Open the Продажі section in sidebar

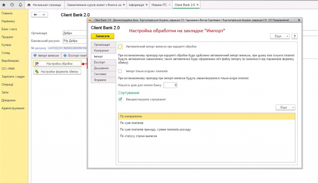click(7, 37)
